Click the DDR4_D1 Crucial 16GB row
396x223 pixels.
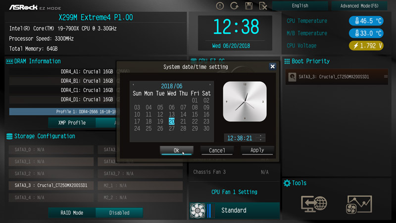pyautogui.click(x=63, y=100)
